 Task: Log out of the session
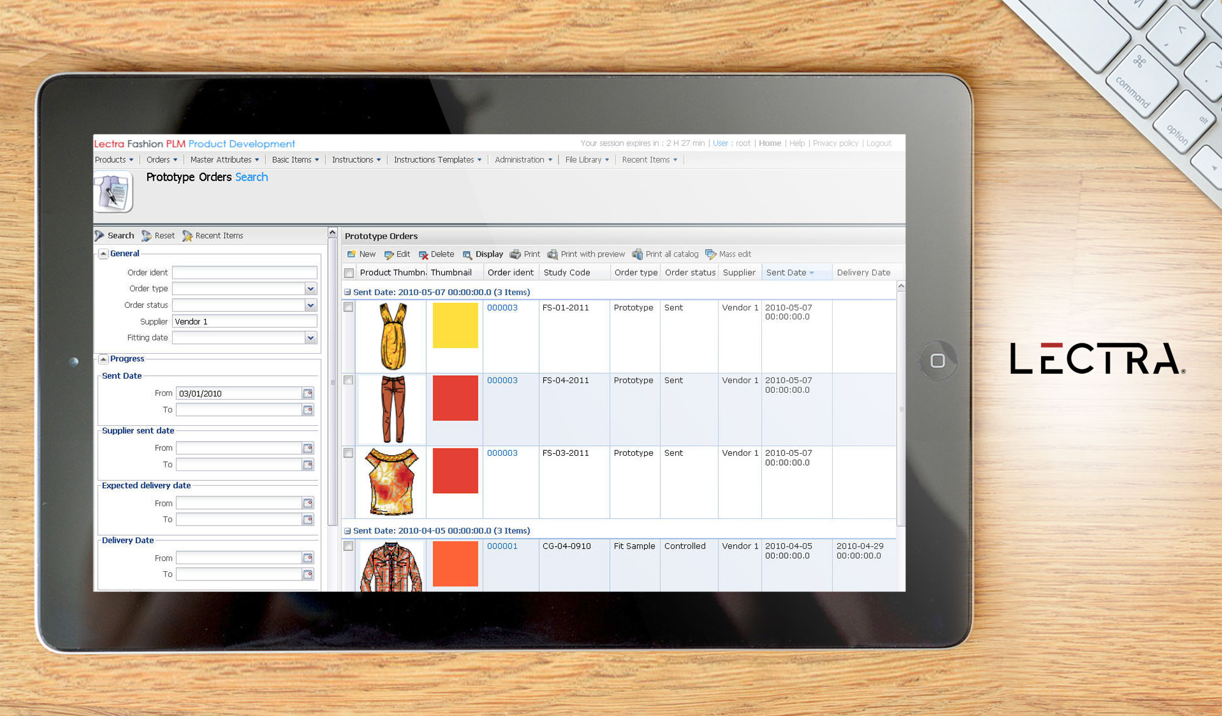click(879, 143)
